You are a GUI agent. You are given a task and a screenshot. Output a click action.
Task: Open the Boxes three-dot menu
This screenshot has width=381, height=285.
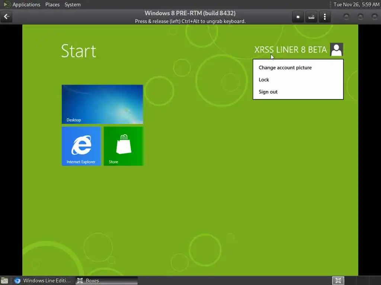tap(324, 17)
